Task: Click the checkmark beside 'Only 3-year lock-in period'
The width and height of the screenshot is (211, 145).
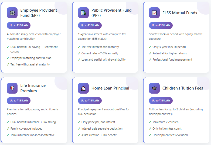Action: (x=150, y=47)
